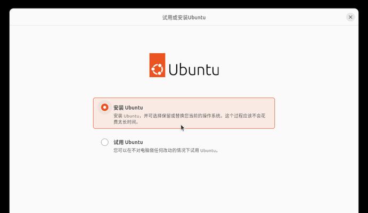Click the second description line 费太长时间
Screen dimensions: 368x213
click(126, 122)
